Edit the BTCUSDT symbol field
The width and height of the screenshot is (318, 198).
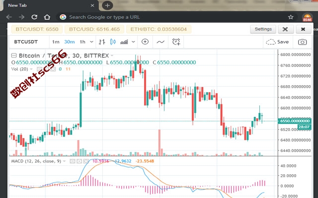coord(29,42)
